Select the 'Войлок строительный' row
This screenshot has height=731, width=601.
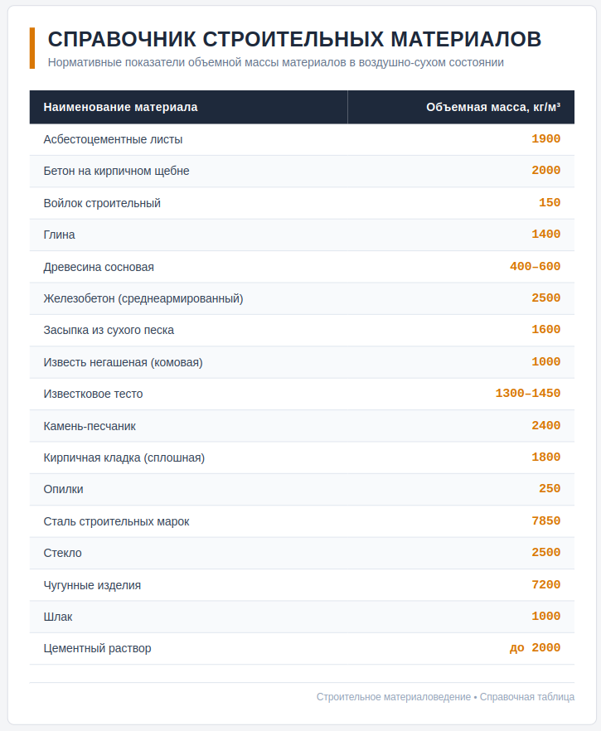coord(302,203)
